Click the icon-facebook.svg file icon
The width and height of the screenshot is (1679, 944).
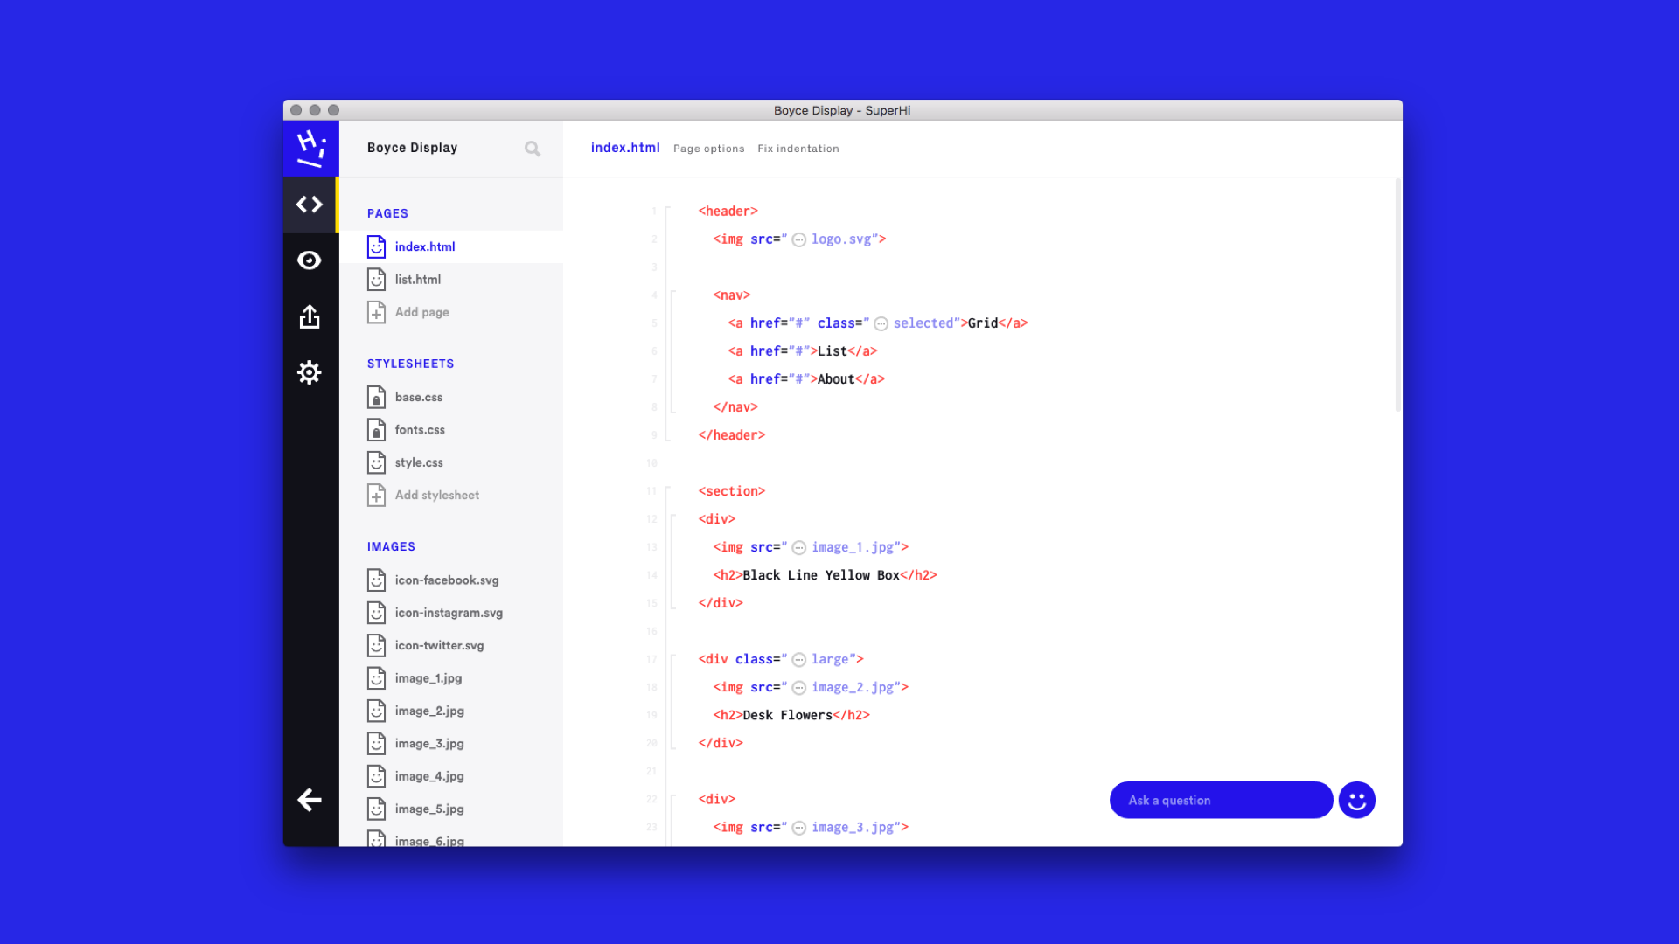376,580
